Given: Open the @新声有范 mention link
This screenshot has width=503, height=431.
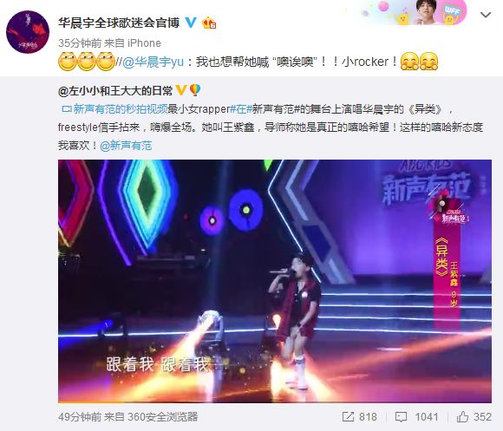Looking at the screenshot, I should [126, 146].
